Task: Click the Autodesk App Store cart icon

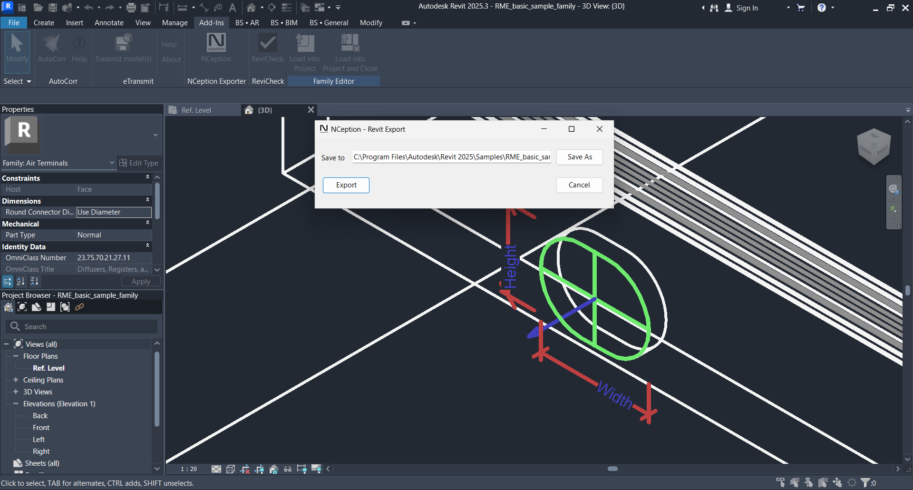Action: pyautogui.click(x=801, y=8)
